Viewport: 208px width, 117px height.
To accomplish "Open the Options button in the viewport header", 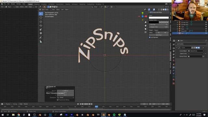I will (x=167, y=7).
